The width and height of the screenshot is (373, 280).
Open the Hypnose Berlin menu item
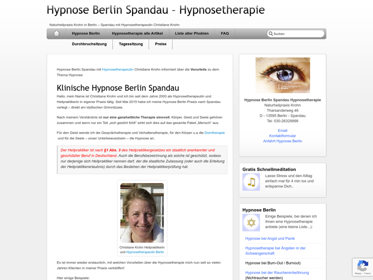coord(85,34)
